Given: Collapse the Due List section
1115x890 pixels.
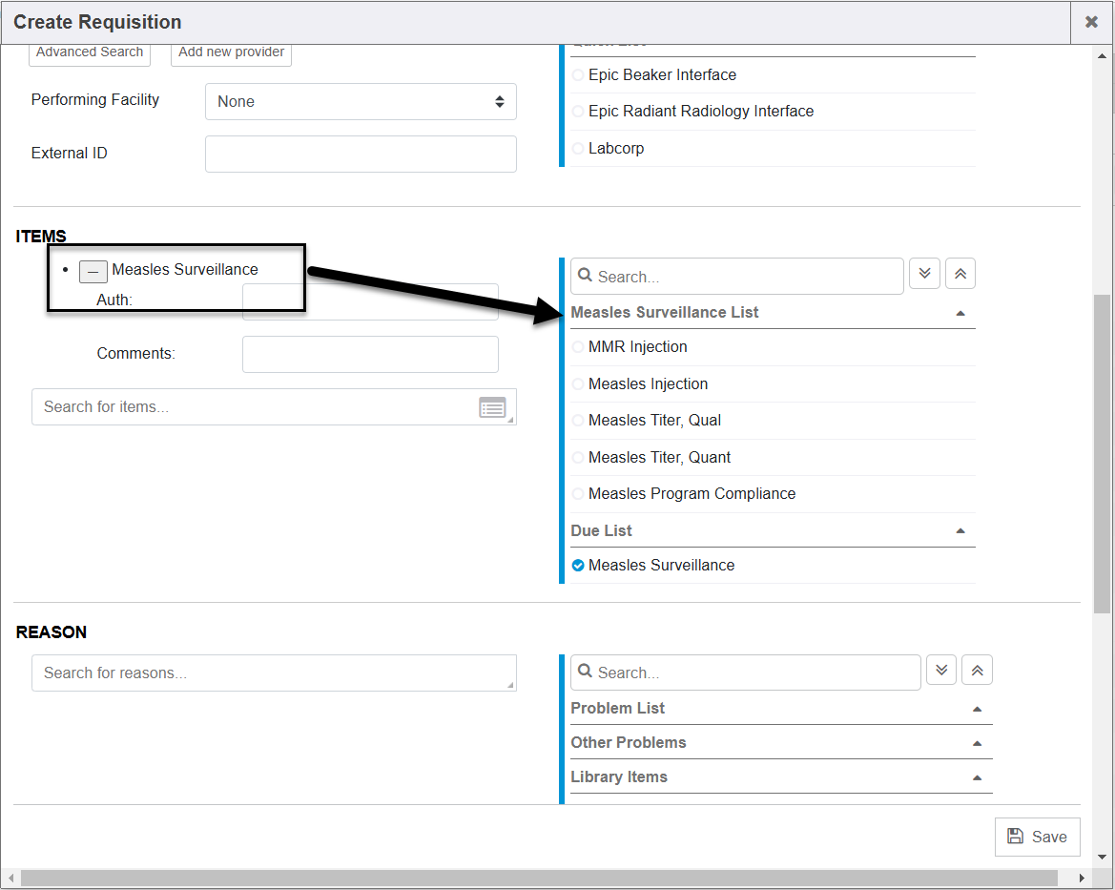Looking at the screenshot, I should click(960, 531).
